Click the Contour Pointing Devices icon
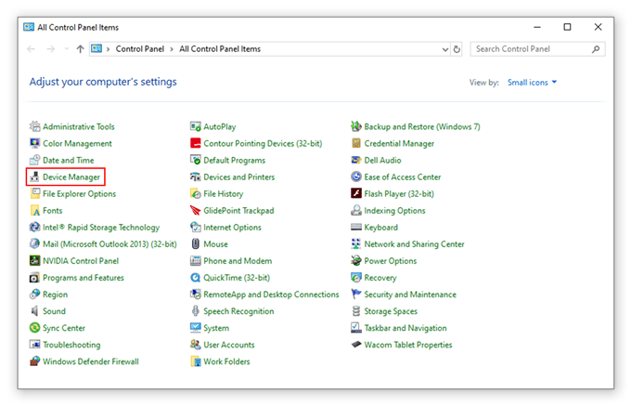631x406 pixels. click(196, 143)
